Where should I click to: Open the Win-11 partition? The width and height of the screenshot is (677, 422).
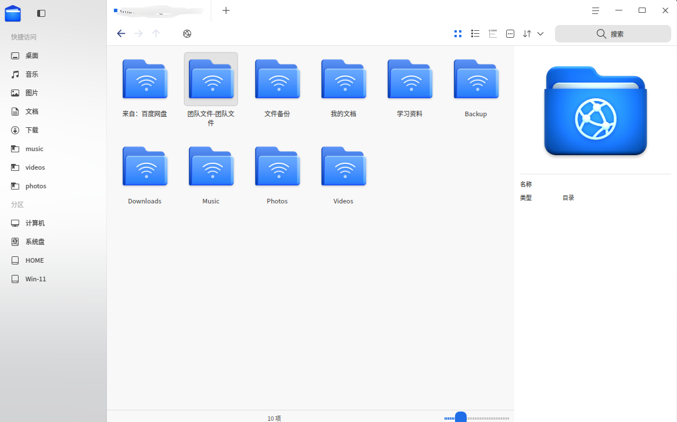pyautogui.click(x=53, y=279)
